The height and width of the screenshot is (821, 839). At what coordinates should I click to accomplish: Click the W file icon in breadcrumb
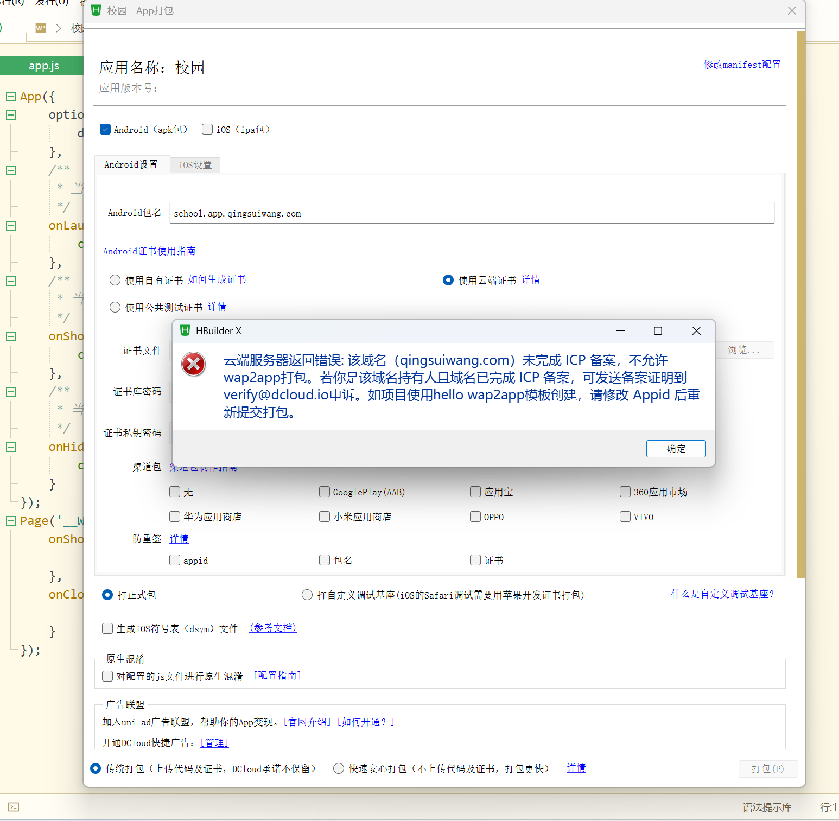41,28
